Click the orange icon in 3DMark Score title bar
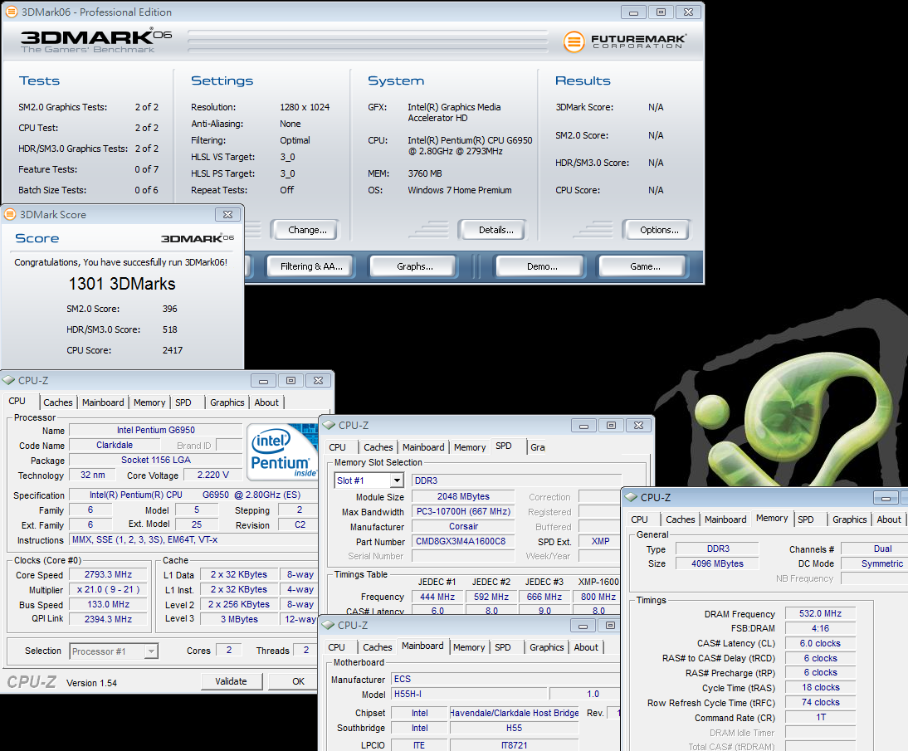Viewport: 908px width, 751px height. click(x=10, y=214)
